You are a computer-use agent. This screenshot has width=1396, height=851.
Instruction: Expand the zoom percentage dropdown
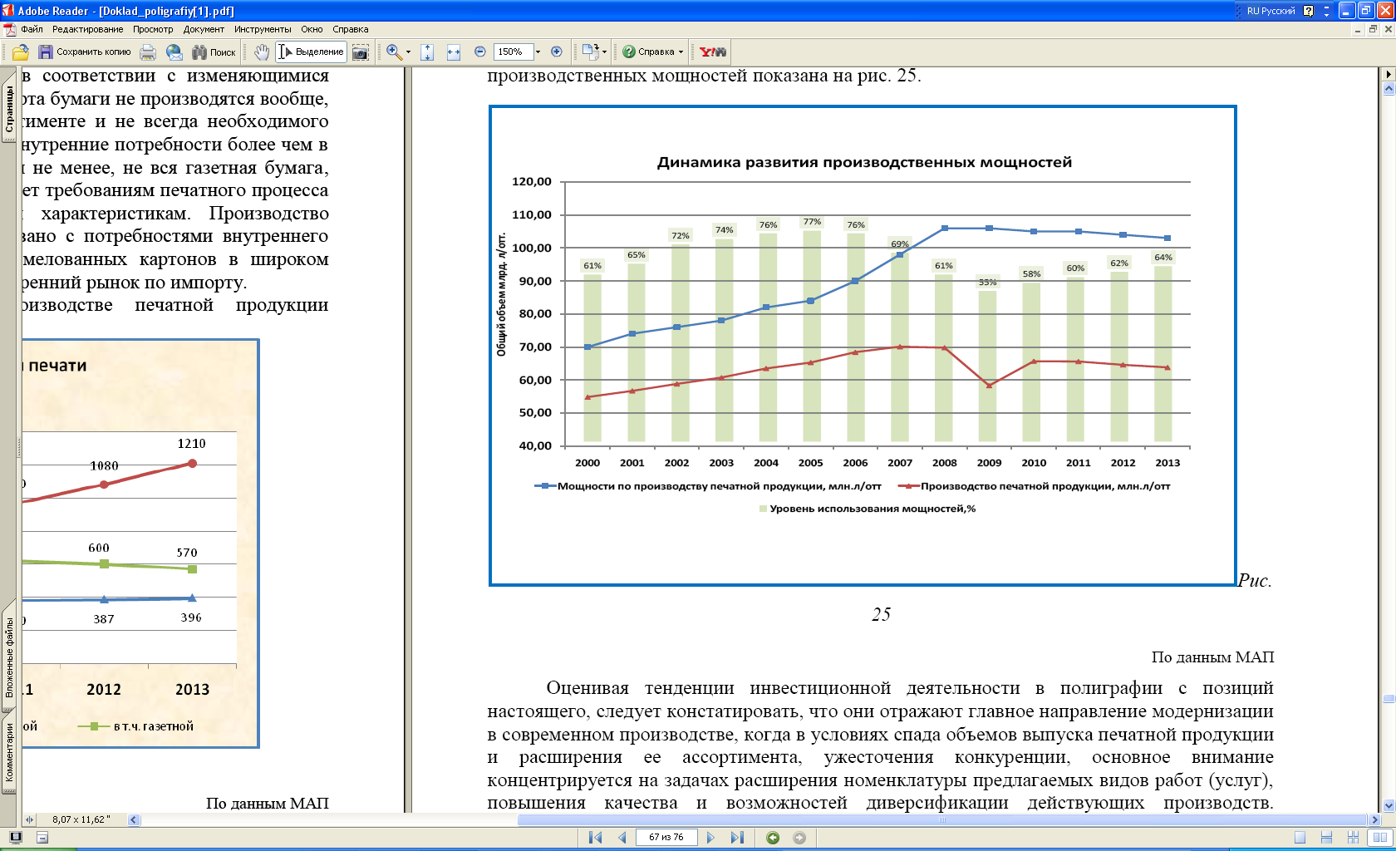538,52
